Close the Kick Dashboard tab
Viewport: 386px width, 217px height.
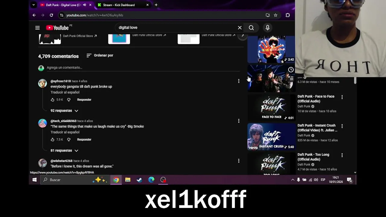click(x=147, y=5)
